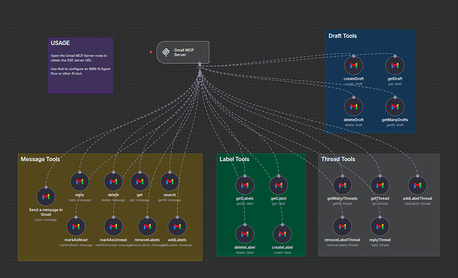Open the removeLabelThread node icon
The height and width of the screenshot is (278, 458).
click(342, 226)
